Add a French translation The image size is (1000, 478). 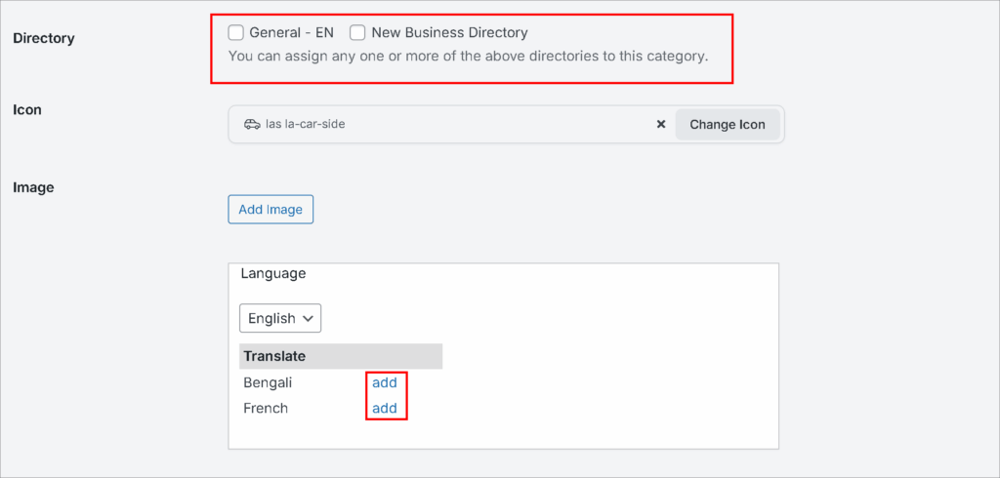point(385,408)
